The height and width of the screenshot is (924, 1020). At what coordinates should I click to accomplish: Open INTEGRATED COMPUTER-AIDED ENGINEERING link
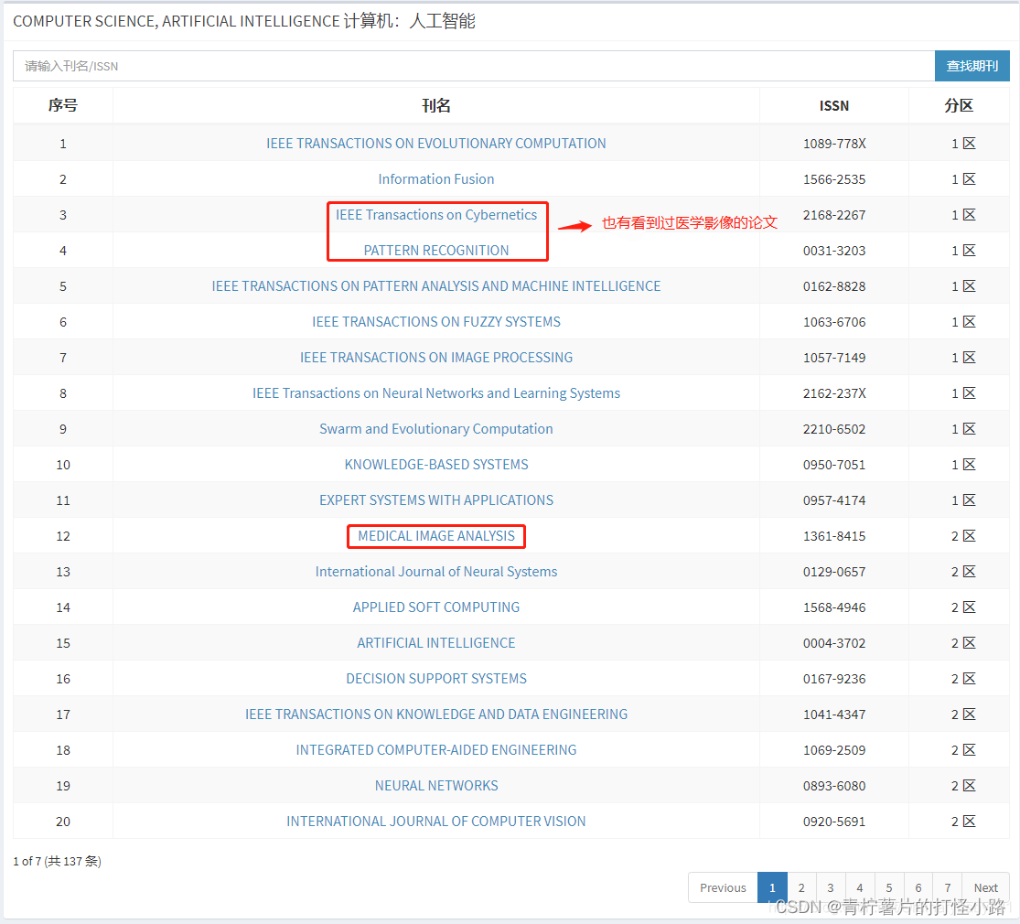435,750
